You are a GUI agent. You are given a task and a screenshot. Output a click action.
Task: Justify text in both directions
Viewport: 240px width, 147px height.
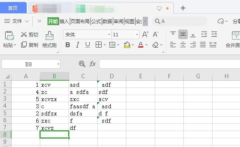[203, 45]
